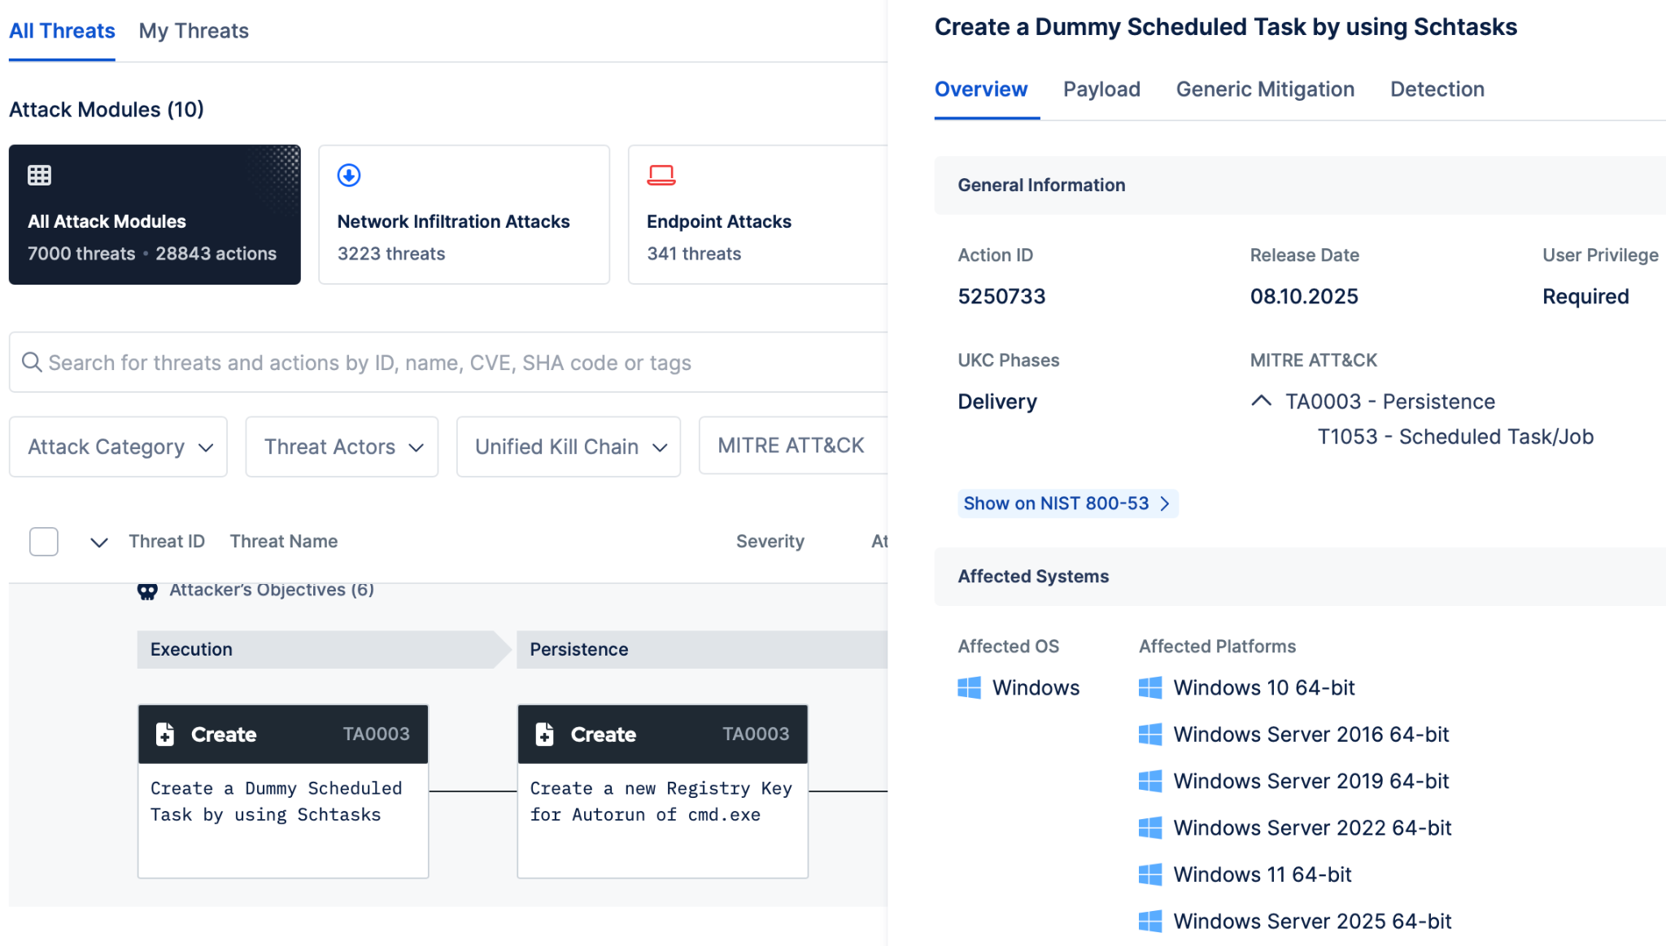1666x946 pixels.
Task: Click the Windows 11 64-bit platform icon
Action: click(x=1151, y=874)
